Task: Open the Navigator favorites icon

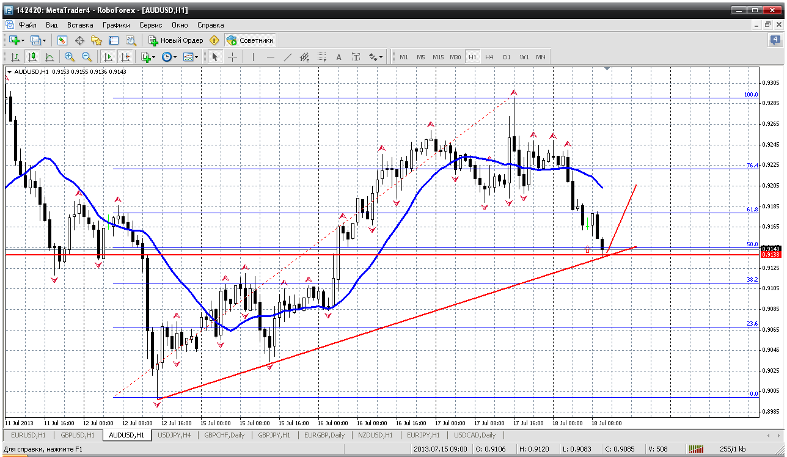Action: [97, 40]
